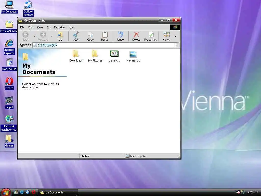Go Up one folder level
The image size is (261, 196).
point(60,36)
